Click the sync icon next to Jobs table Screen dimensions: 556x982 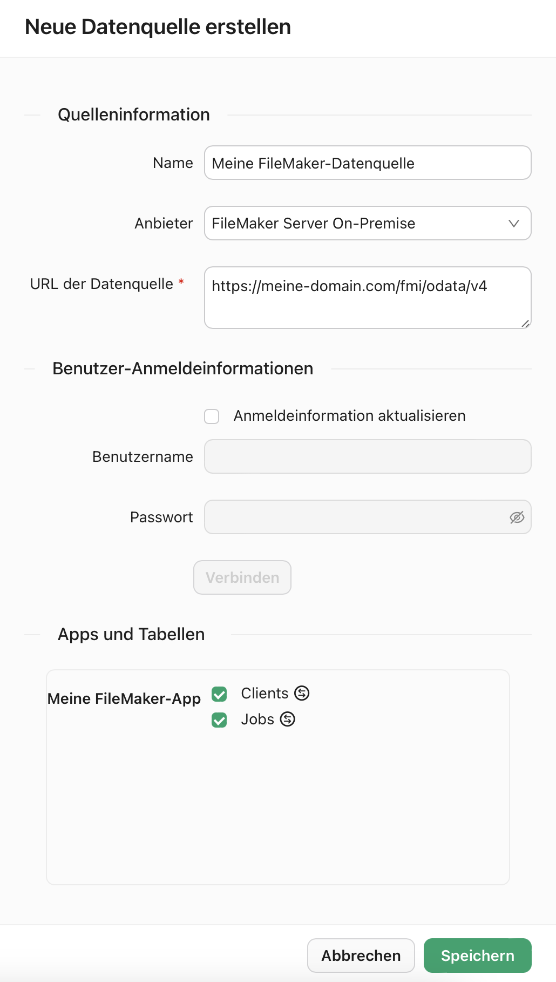point(287,719)
